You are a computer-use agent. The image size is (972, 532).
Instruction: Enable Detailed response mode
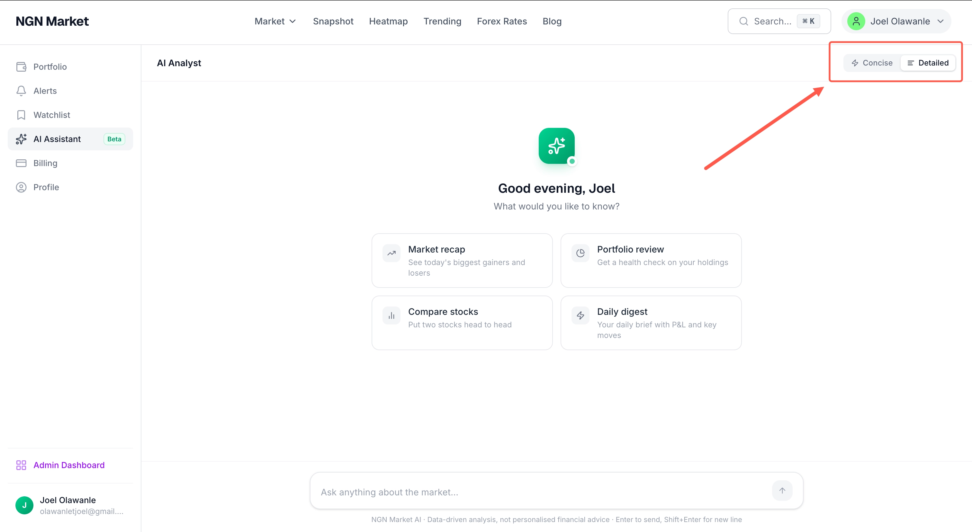[x=928, y=63]
